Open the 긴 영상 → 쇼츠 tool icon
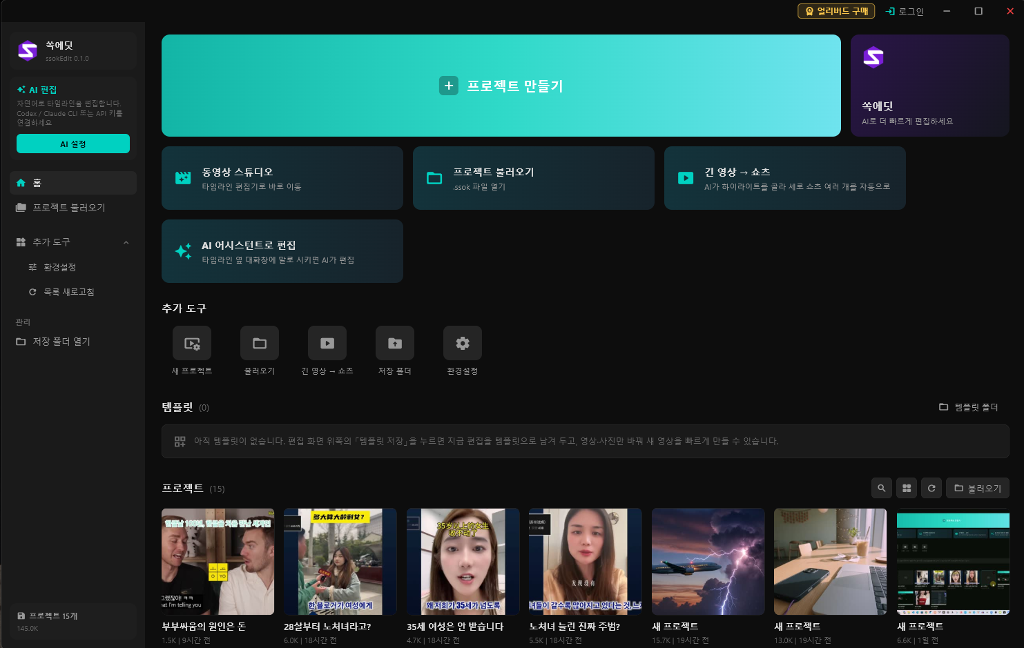Image resolution: width=1024 pixels, height=648 pixels. (327, 343)
